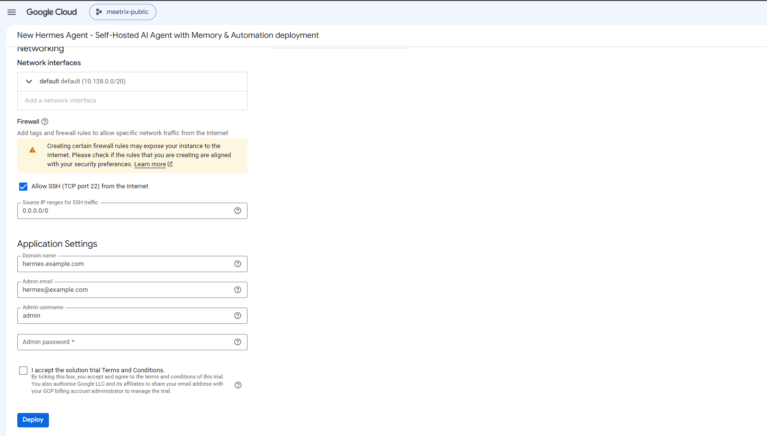Click the orange firewall warning triangle icon
Screen dimensions: 767x436
coord(32,150)
